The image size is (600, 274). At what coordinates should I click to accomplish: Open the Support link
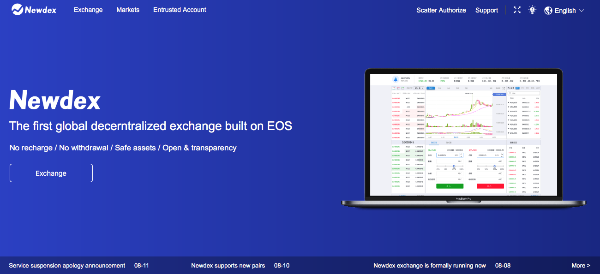tap(486, 10)
